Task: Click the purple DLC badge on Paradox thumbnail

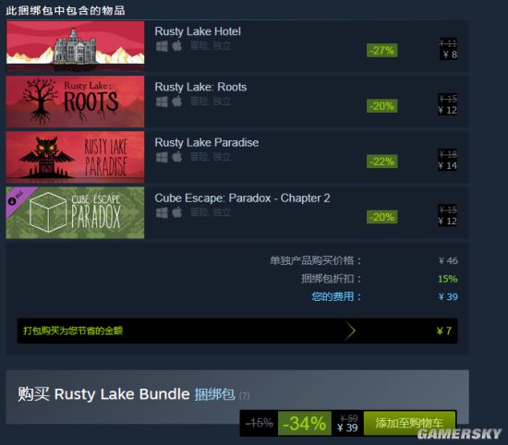Action: [x=18, y=198]
